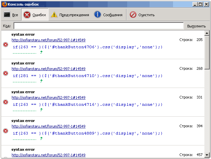Viewport: 211px width, 159px height.
Task: Open link for error at line 268
Action: 49,69
